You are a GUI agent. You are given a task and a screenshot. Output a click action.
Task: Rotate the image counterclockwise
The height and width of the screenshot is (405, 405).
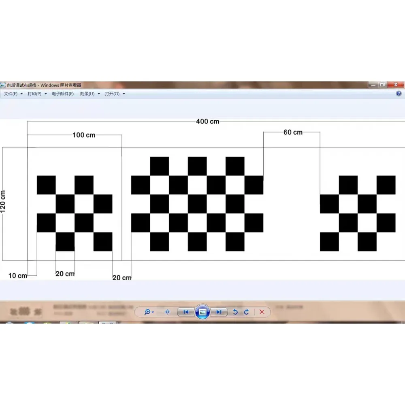pos(235,312)
